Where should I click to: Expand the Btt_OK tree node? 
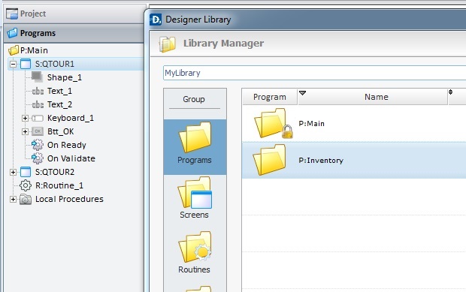(x=25, y=131)
